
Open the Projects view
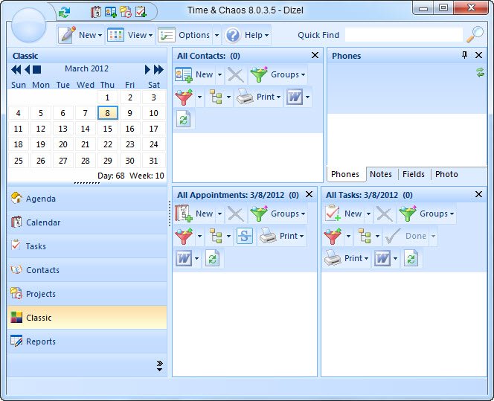click(x=87, y=294)
